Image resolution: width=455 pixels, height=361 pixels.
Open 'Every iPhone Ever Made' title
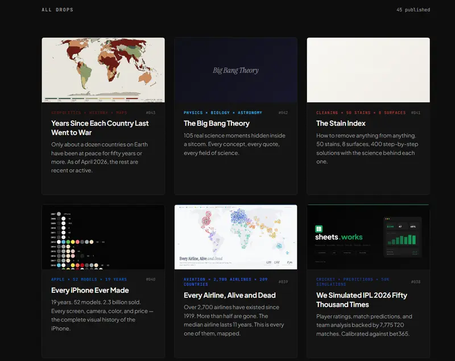click(x=90, y=290)
